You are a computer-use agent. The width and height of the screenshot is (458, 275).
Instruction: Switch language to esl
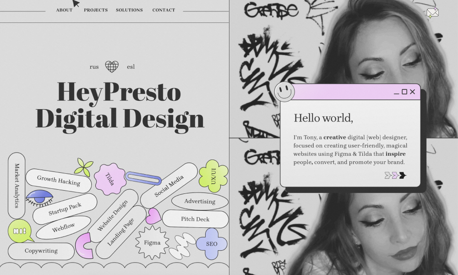pyautogui.click(x=131, y=67)
